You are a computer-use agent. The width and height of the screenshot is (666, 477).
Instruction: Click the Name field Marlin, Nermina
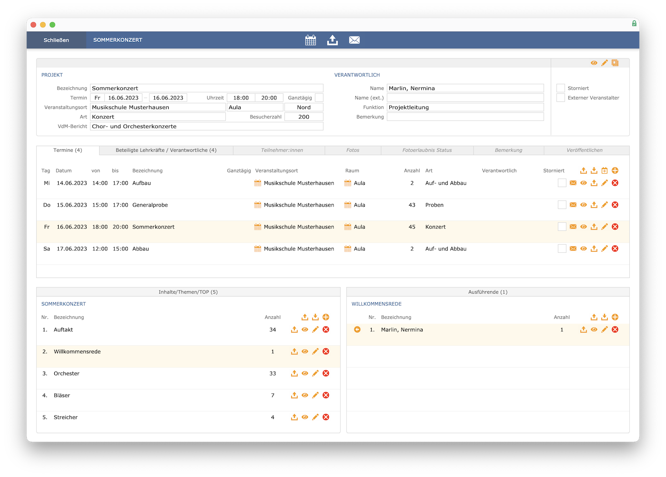coord(465,88)
